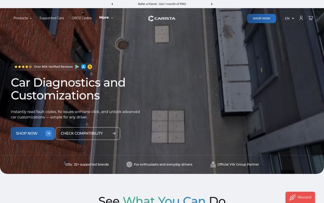Open the red Reward widget
This screenshot has height=203, width=324.
coord(300,197)
